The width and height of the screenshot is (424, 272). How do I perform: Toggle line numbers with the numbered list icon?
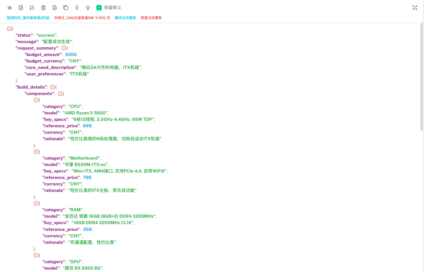pyautogui.click(x=32, y=8)
